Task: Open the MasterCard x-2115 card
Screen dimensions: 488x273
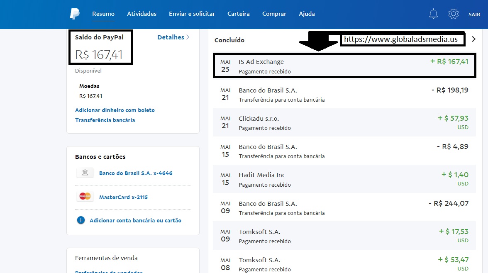Action: pos(124,197)
